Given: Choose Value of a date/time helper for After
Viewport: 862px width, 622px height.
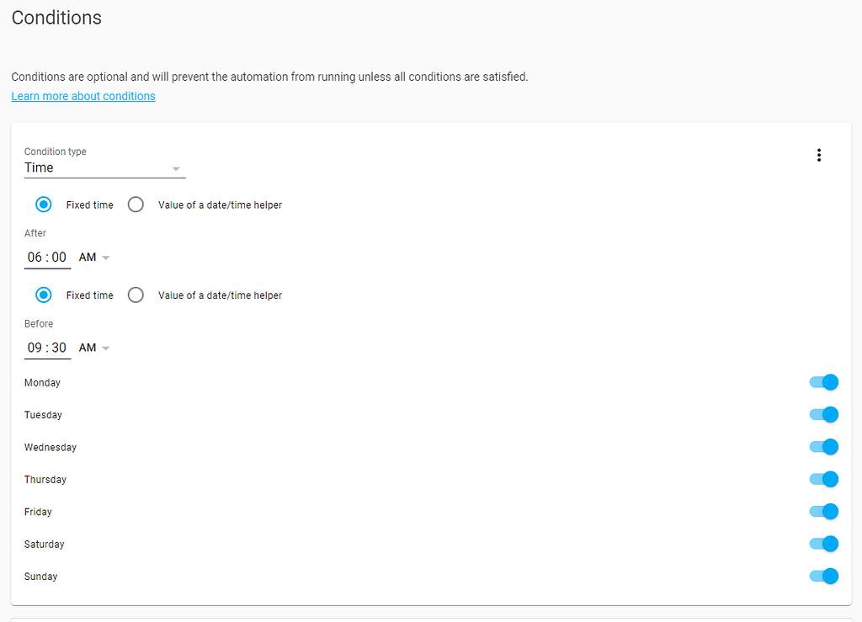Looking at the screenshot, I should coord(136,204).
